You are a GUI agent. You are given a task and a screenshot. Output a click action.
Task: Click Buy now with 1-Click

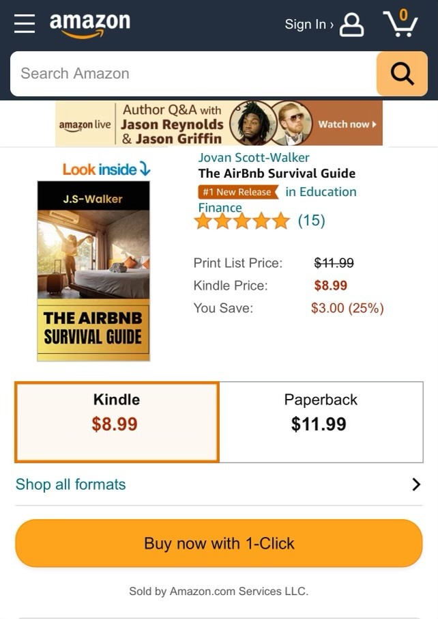coord(219,543)
